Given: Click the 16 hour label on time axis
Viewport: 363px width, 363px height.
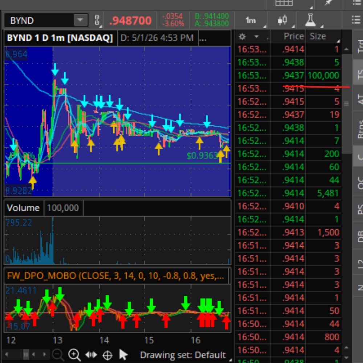Looking at the screenshot, I should point(196,340).
